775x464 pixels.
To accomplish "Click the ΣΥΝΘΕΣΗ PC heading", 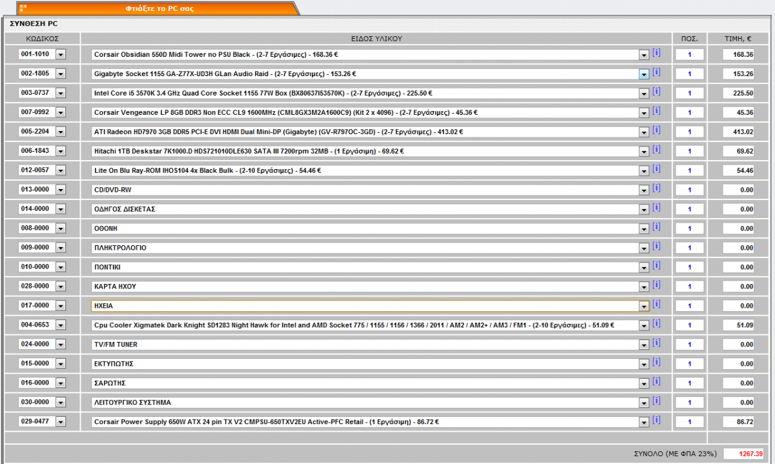I will 34,23.
